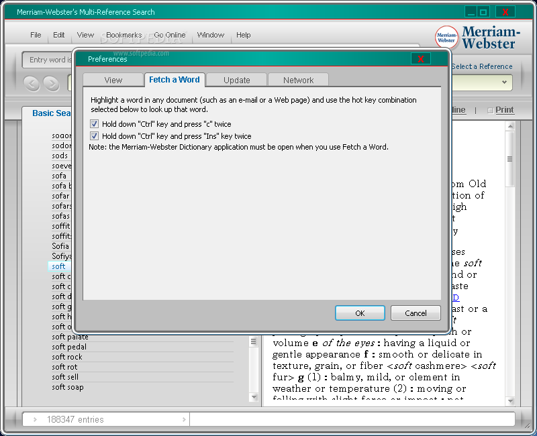This screenshot has height=436, width=537.
Task: Open the File menu
Action: (x=36, y=35)
